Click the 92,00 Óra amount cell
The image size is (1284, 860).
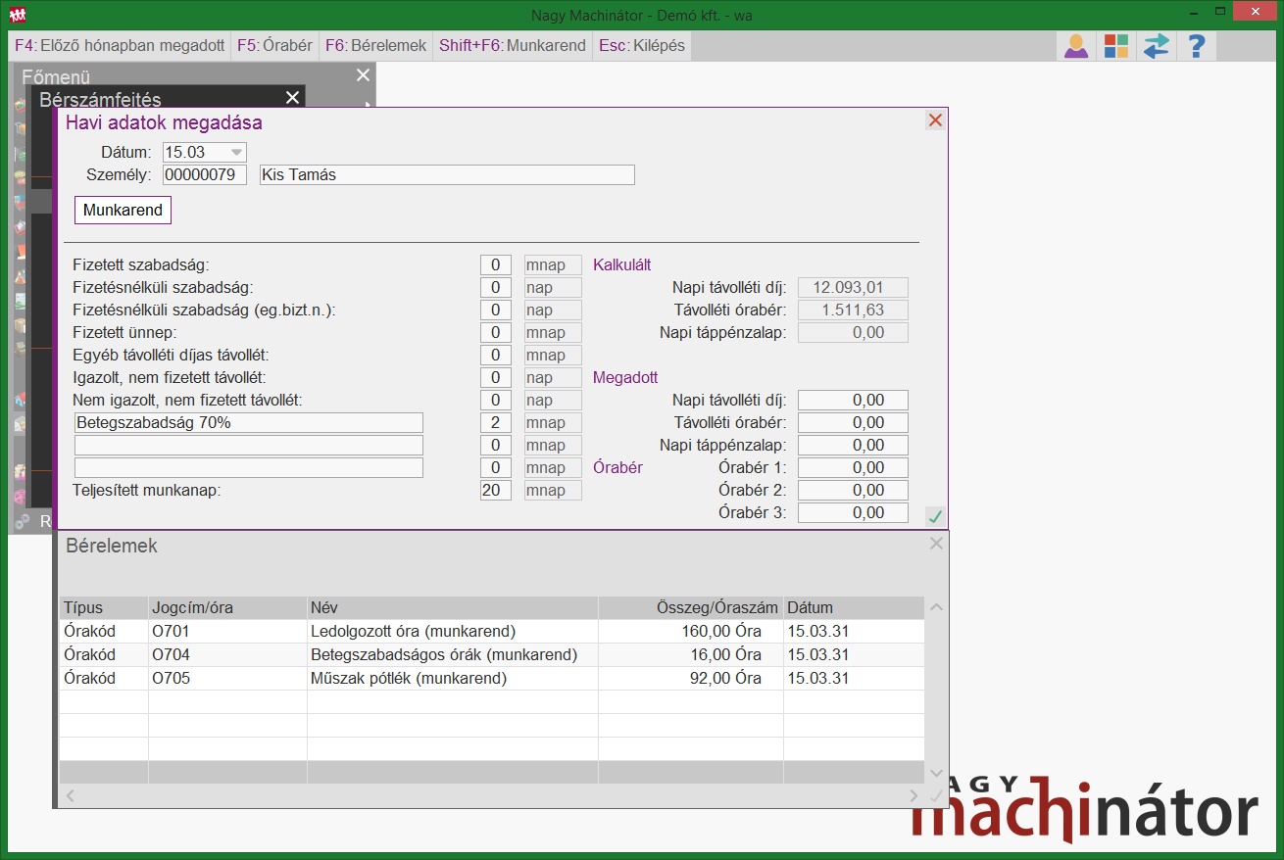[691, 678]
